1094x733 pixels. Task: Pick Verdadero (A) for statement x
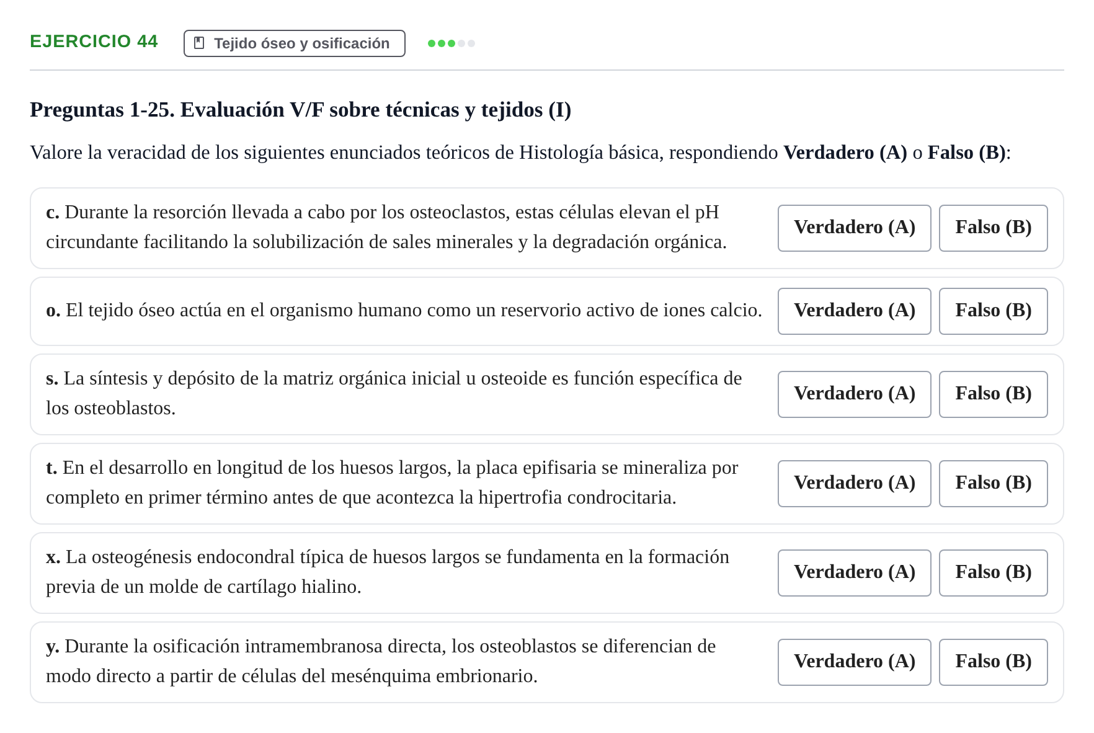pos(855,573)
